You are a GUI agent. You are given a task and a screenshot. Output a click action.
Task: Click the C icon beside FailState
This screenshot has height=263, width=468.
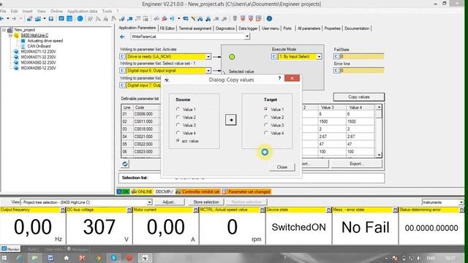(336, 56)
